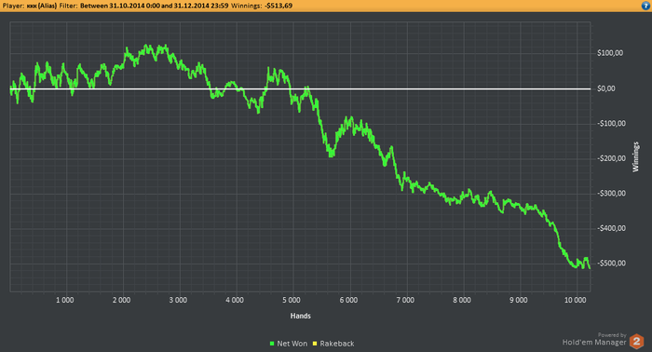
Task: Click the Hands axis title
Action: coord(300,316)
